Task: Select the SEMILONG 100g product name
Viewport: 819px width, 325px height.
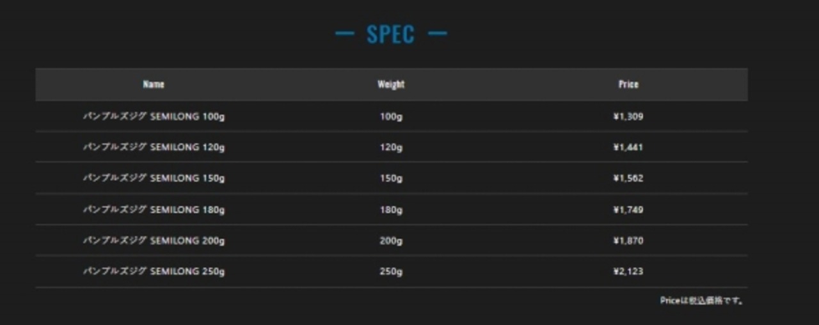Action: pyautogui.click(x=154, y=116)
